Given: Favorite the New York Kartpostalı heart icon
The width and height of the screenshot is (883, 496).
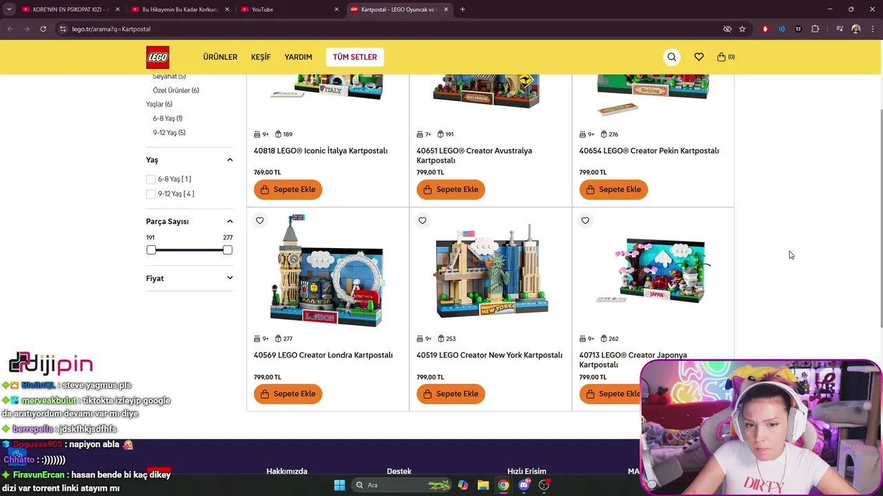Looking at the screenshot, I should (422, 220).
